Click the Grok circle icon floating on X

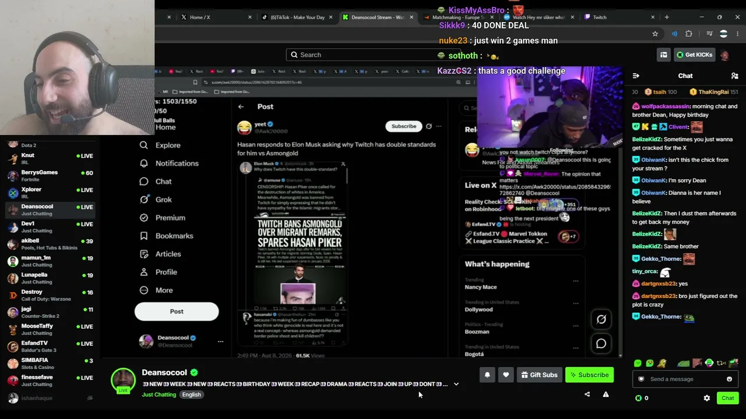point(601,319)
